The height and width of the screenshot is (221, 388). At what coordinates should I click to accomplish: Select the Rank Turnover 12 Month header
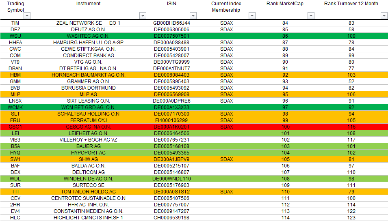pos(351,4)
